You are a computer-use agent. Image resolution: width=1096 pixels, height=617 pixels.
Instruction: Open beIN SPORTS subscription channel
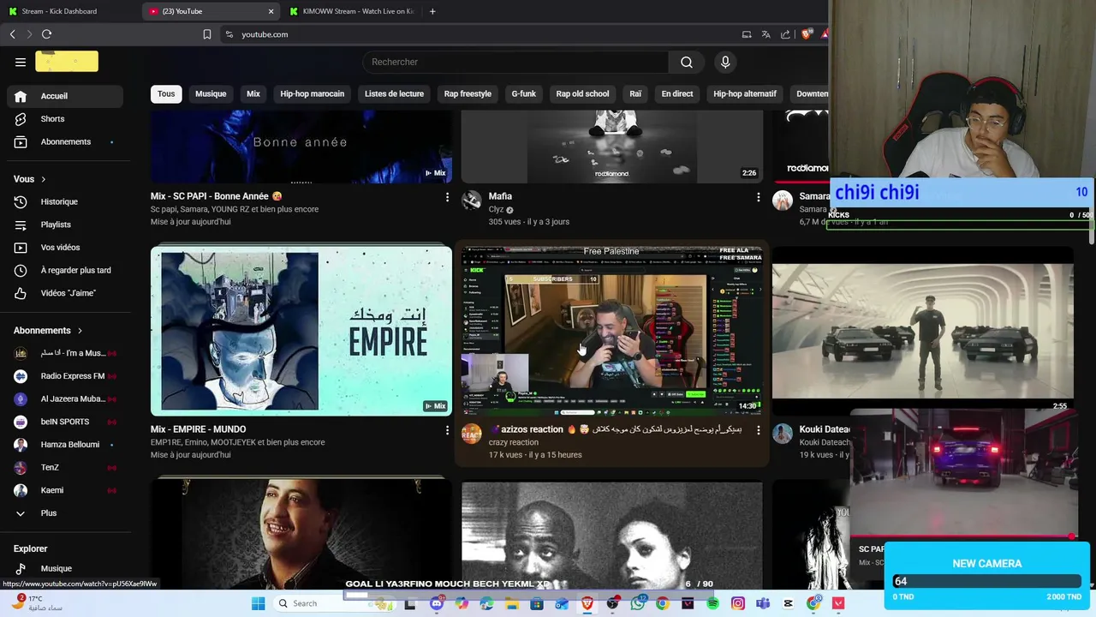pyautogui.click(x=65, y=422)
